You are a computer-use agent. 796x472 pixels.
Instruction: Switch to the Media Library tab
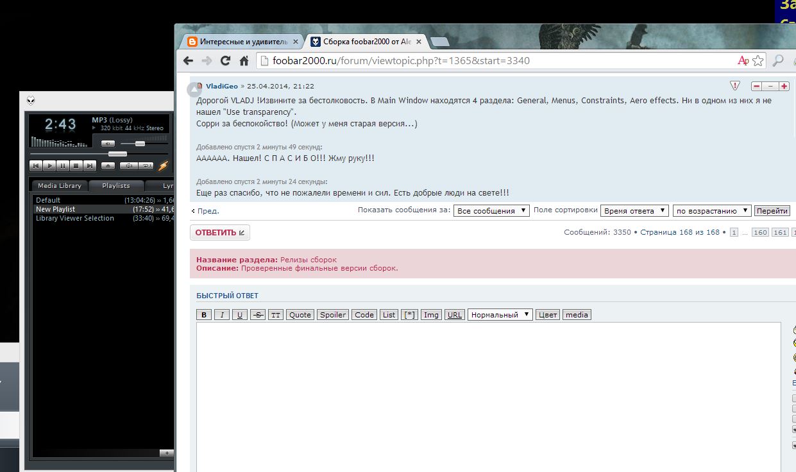tap(60, 185)
